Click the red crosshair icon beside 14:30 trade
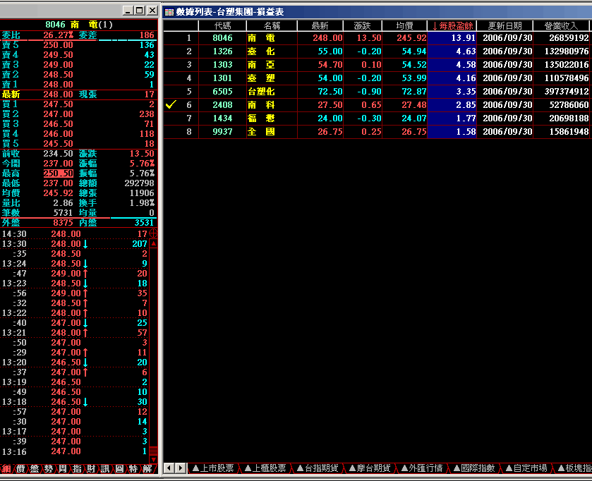The height and width of the screenshot is (481, 592). (x=153, y=233)
